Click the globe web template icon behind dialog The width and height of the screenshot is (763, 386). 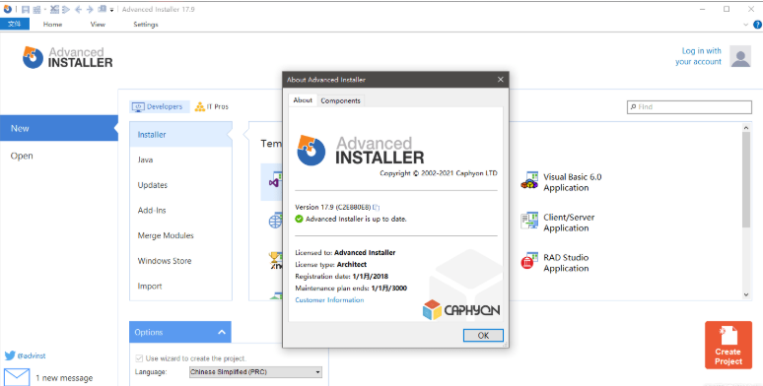[276, 221]
